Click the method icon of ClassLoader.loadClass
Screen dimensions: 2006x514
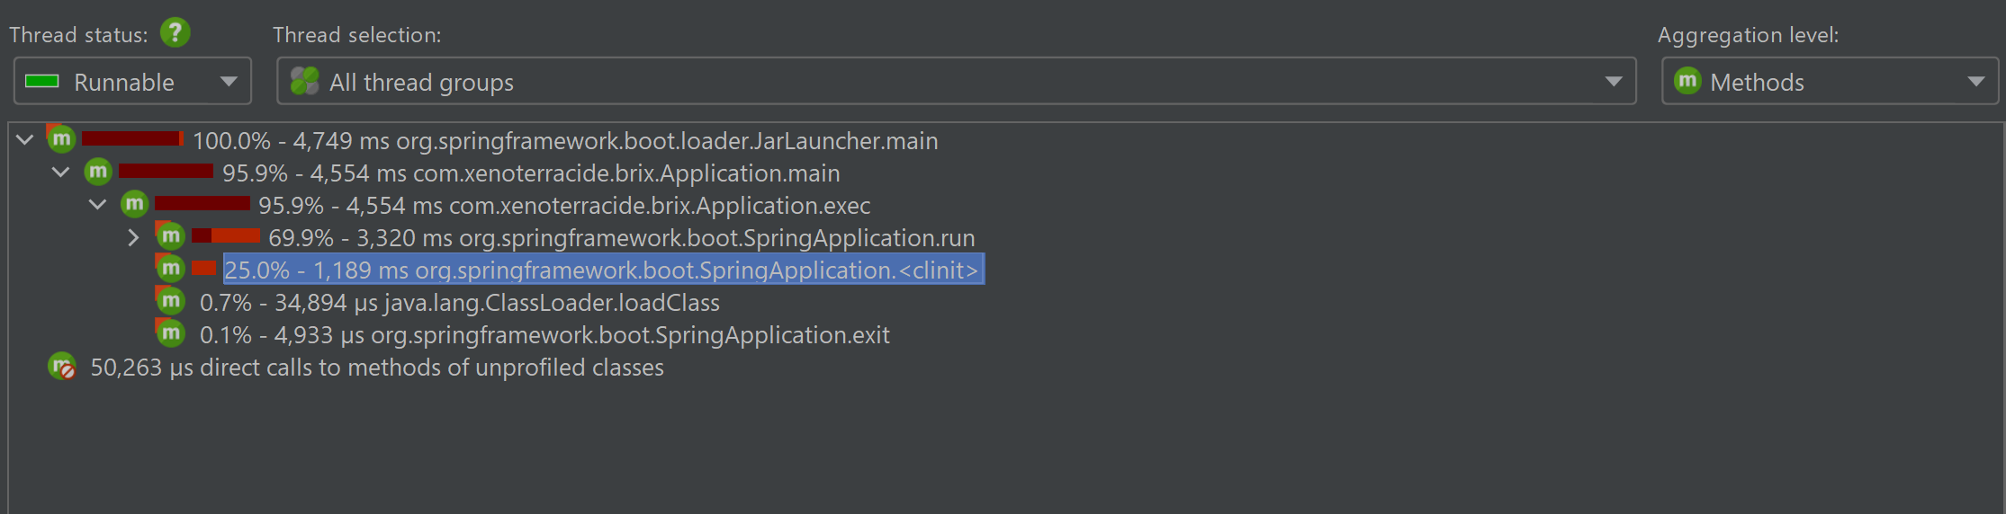pos(170,301)
